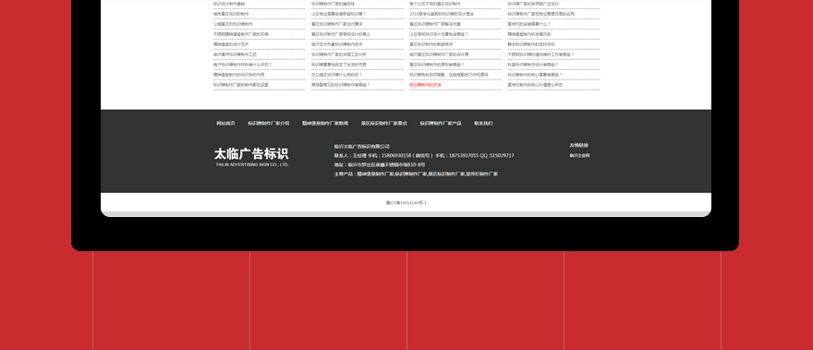Open the 网站首页 footer menu item
The image size is (813, 350).
pyautogui.click(x=225, y=124)
